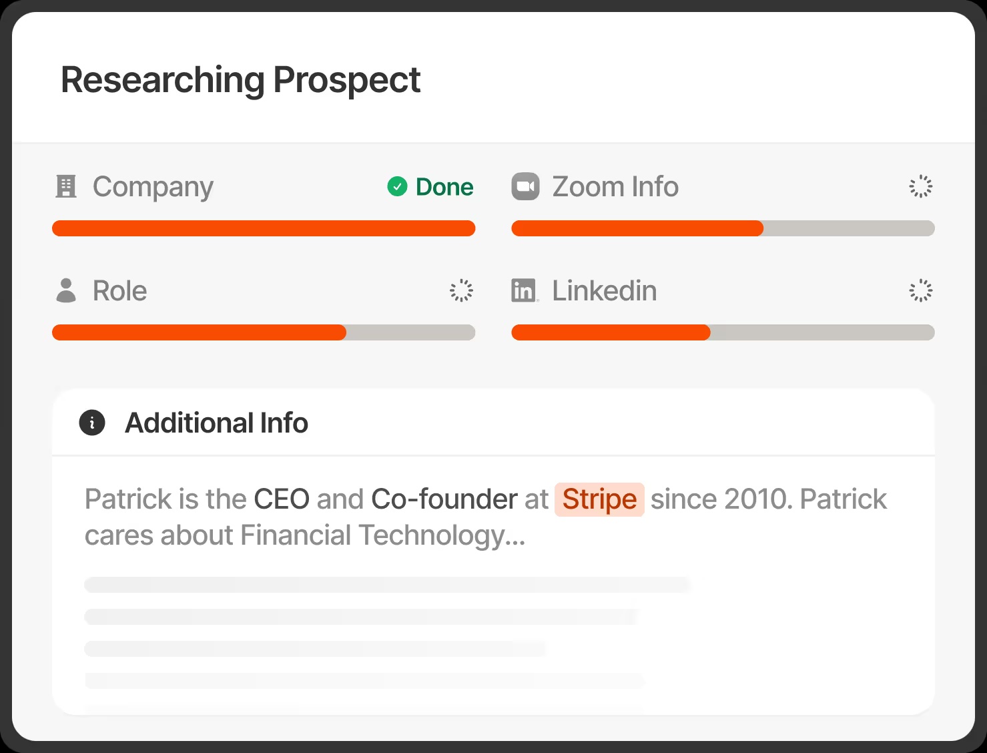Click the highlighted Stripe tag

599,499
